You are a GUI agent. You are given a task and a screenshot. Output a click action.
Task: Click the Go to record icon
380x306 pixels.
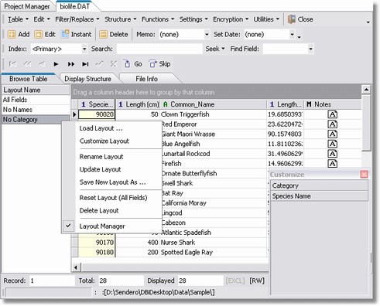click(127, 63)
